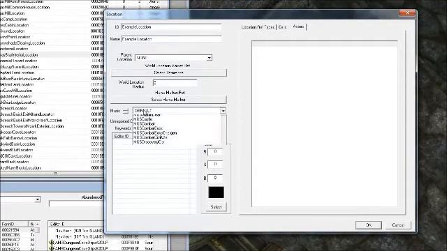The image size is (447, 251).
Task: Click sound icon beside AMBDungeonCaveDripsA2DLP
Action: click(52, 243)
